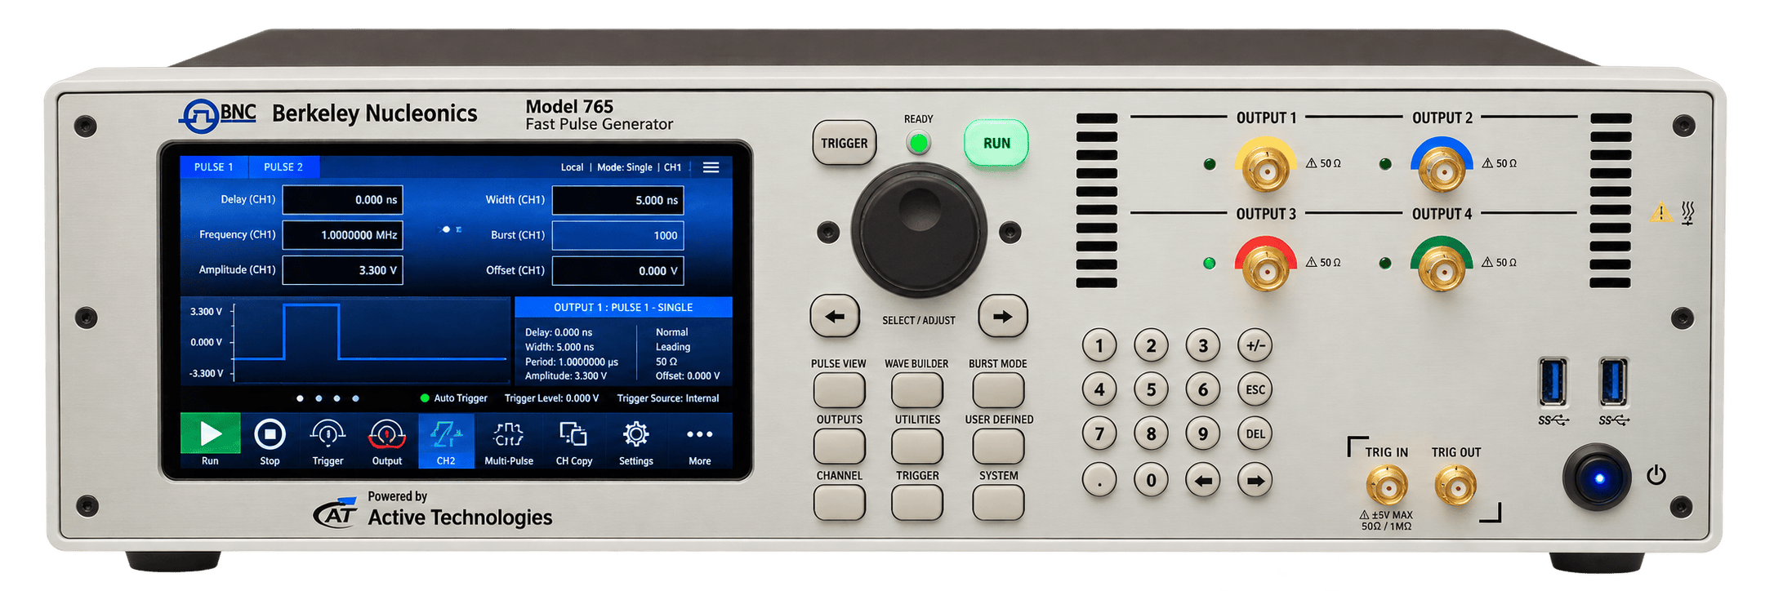Image resolution: width=1774 pixels, height=591 pixels.
Task: Push the PULSE VIEW panel button
Action: (840, 390)
